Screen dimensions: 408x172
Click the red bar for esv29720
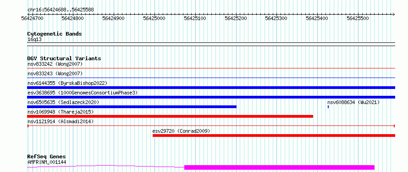[274, 136]
